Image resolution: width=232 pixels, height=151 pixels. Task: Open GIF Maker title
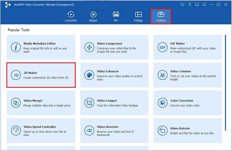(x=177, y=44)
